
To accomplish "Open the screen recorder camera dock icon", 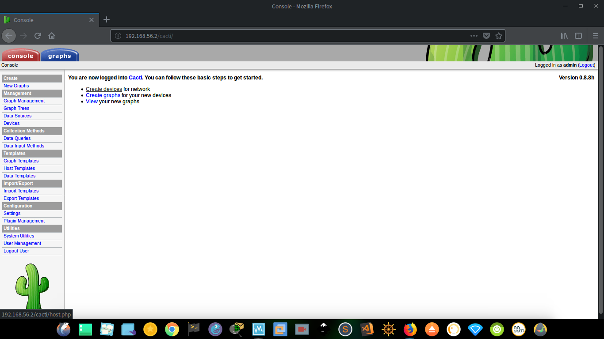I will 302,329.
